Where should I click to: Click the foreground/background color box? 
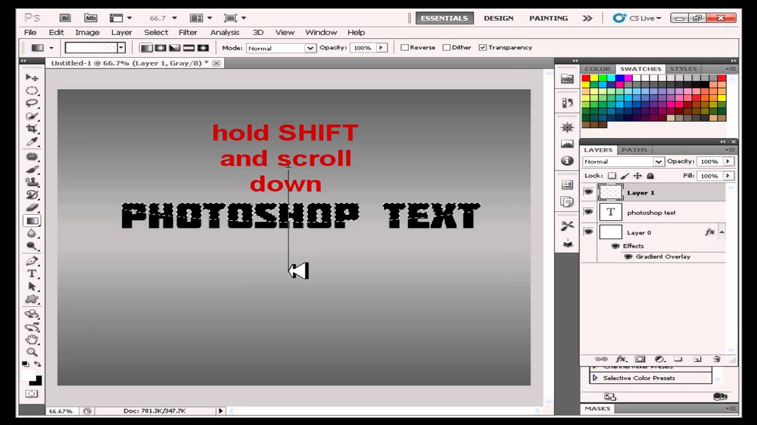pos(32,378)
